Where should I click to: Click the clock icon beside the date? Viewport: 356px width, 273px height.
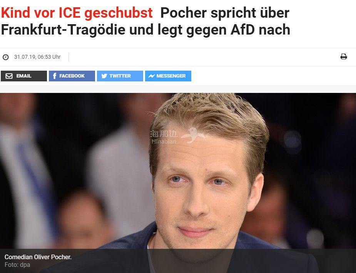pos(6,57)
